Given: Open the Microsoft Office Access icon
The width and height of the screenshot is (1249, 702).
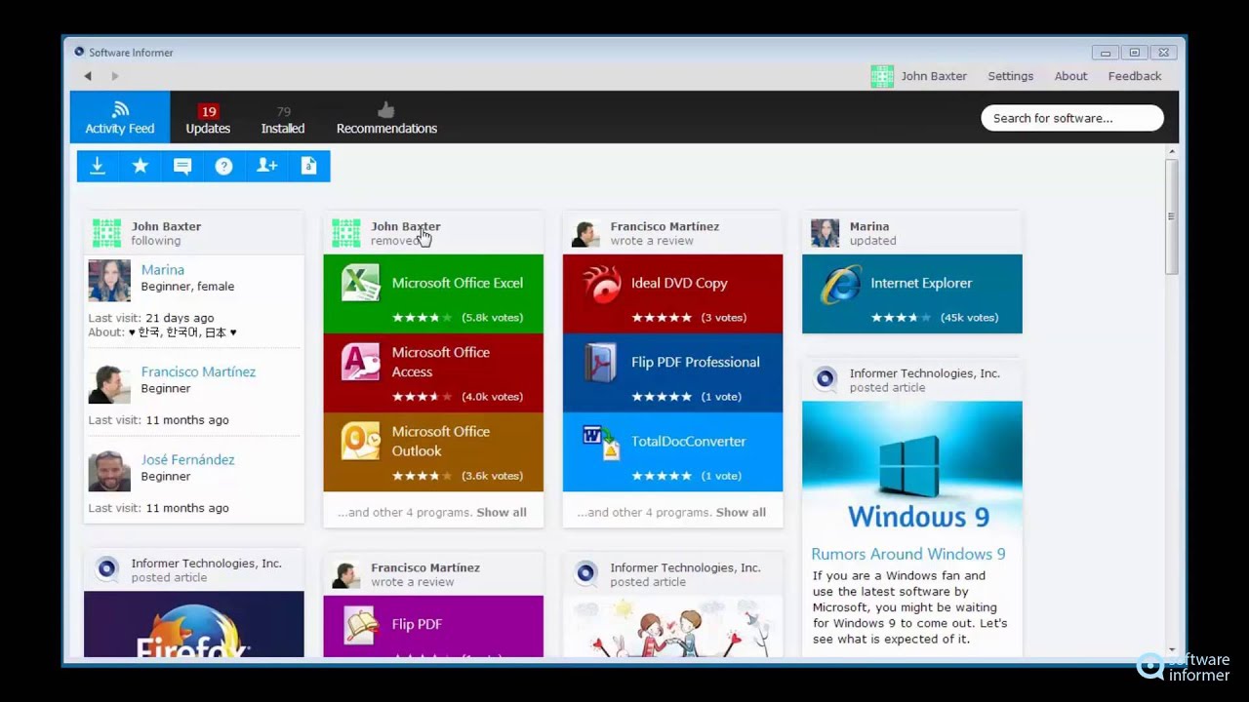Looking at the screenshot, I should 360,362.
